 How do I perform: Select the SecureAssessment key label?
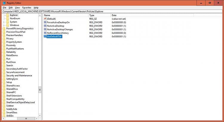pyautogui.click(x=16, y=72)
